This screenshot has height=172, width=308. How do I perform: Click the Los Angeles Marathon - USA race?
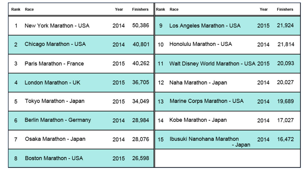pyautogui.click(x=205, y=25)
